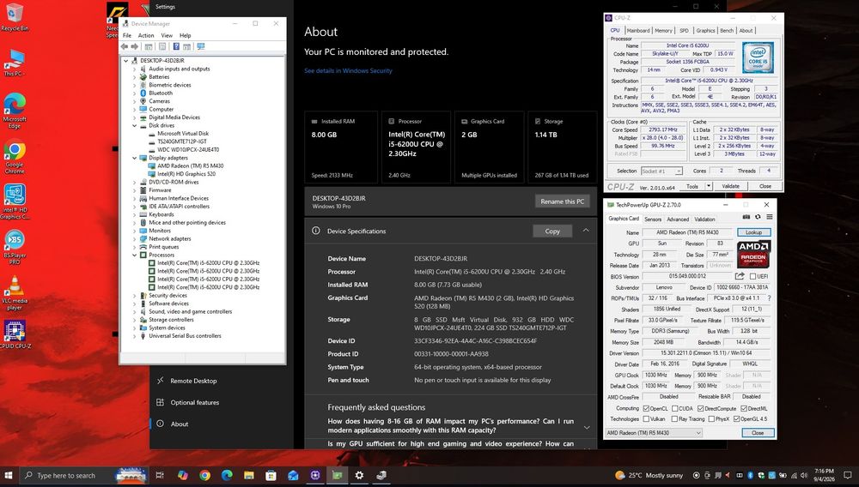Click Rename this PC button
This screenshot has width=859, height=487.
click(562, 201)
